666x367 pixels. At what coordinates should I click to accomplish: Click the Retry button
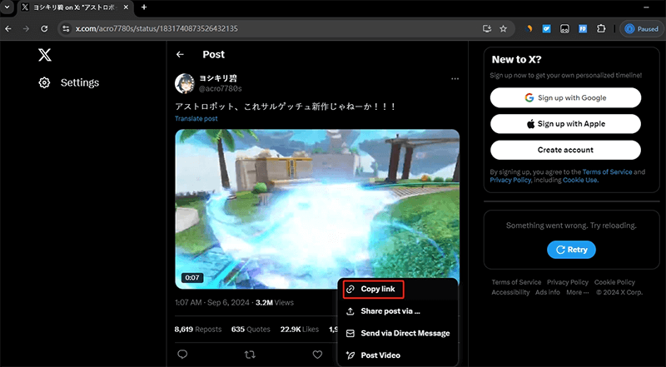(x=571, y=250)
